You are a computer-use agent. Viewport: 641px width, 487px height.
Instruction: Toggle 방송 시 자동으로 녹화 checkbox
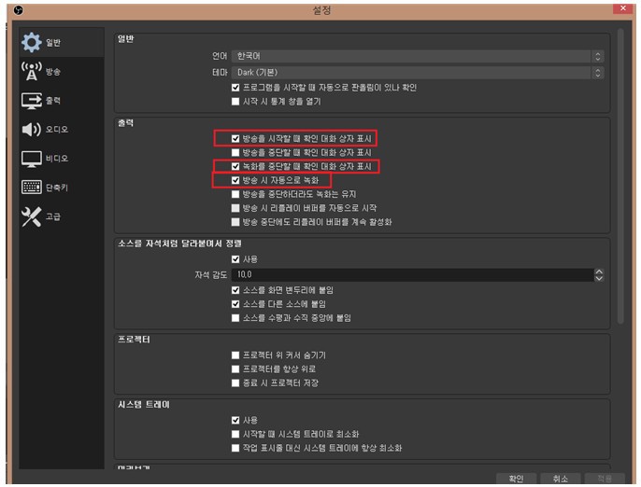235,180
